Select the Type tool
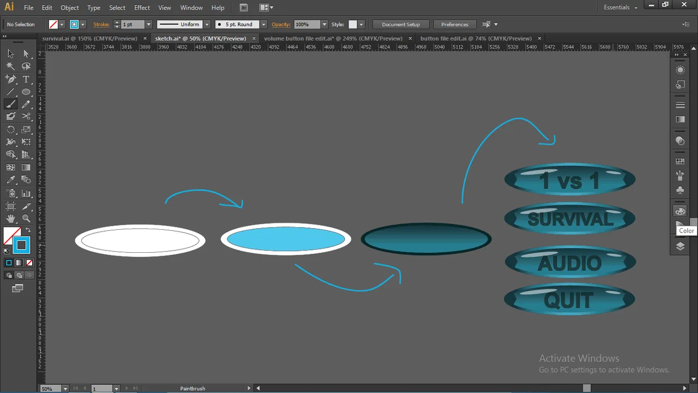Screen dimensions: 698x393 click(26, 79)
